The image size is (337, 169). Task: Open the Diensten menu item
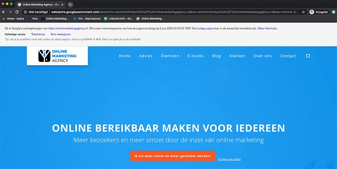coord(170,56)
